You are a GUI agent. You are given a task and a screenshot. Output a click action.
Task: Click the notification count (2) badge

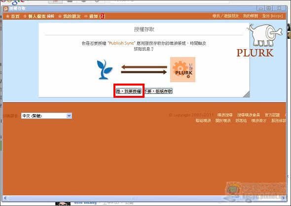(x=102, y=16)
